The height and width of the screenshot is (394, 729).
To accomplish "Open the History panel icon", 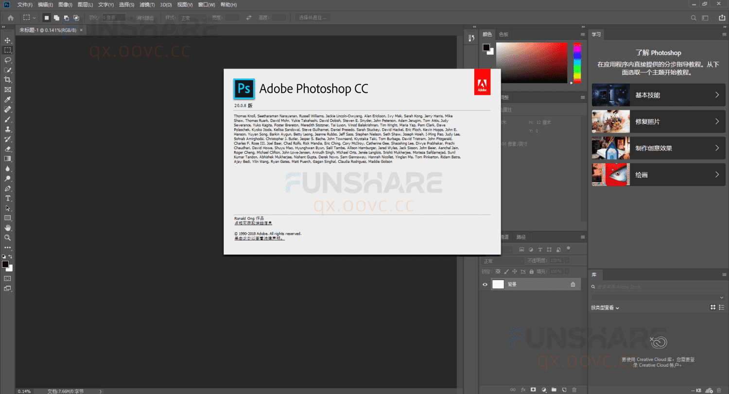I will coord(470,38).
